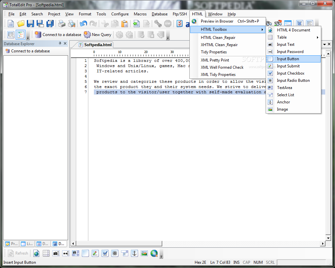Click 'Connect to a database' in Database Explorer
Image resolution: width=335 pixels, height=268 pixels.
click(x=28, y=51)
